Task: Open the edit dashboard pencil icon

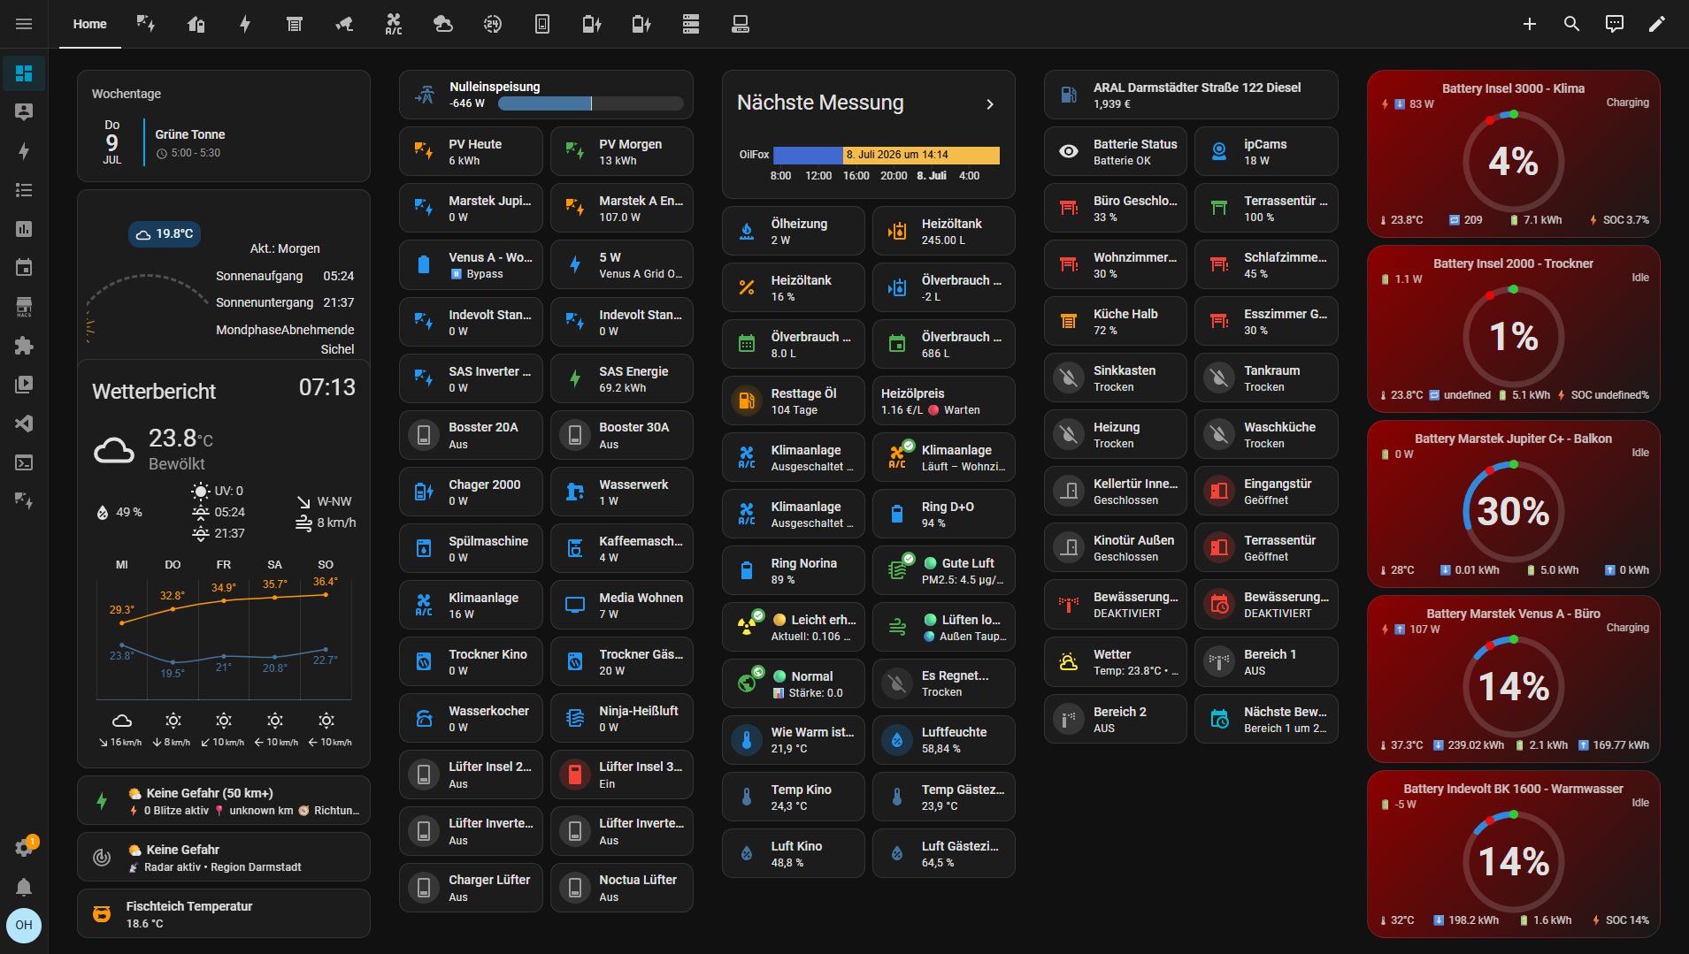Action: (1656, 24)
